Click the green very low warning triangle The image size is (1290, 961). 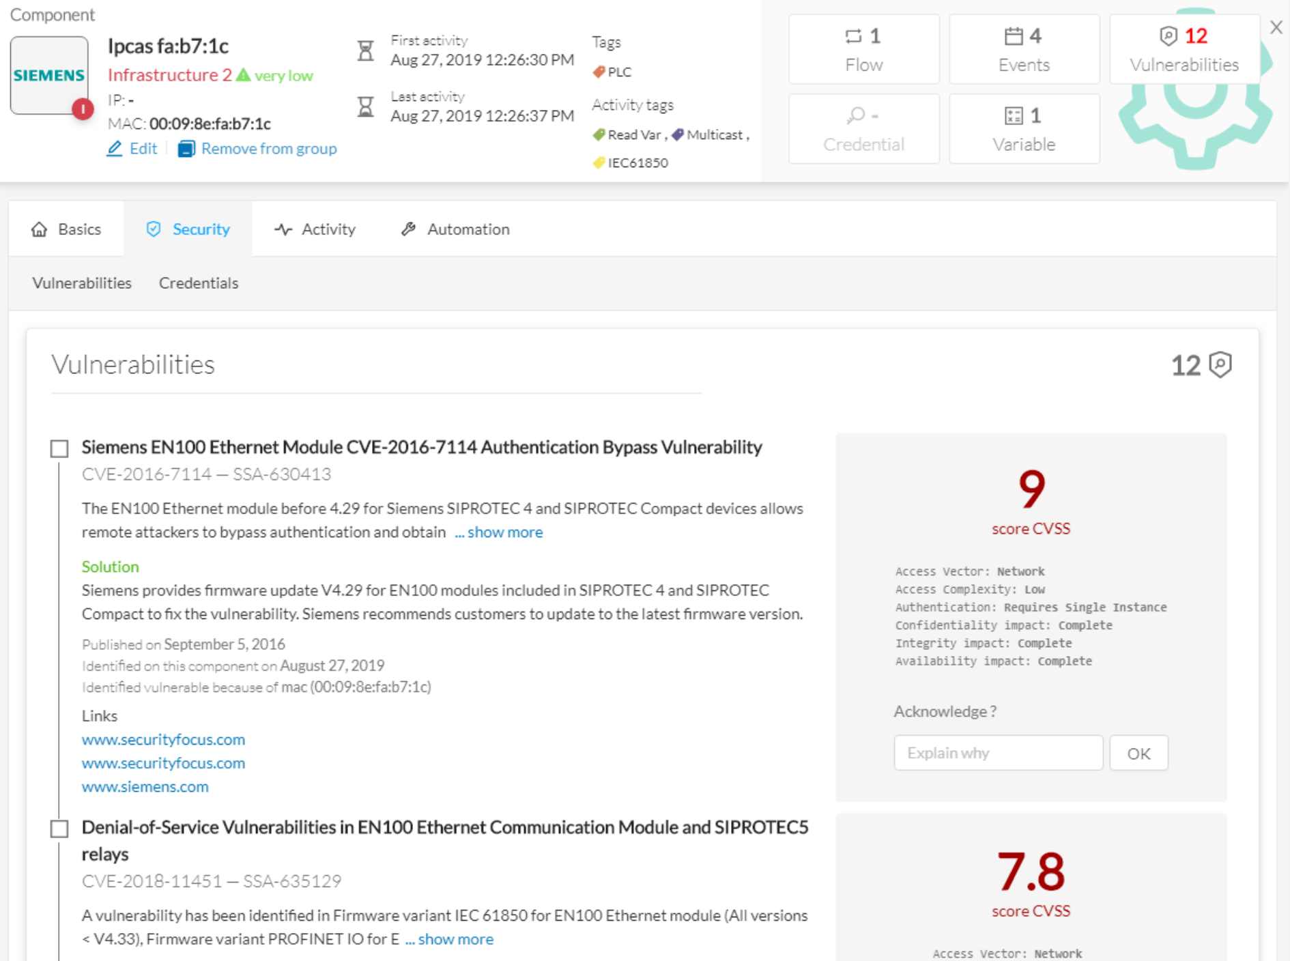pyautogui.click(x=243, y=75)
